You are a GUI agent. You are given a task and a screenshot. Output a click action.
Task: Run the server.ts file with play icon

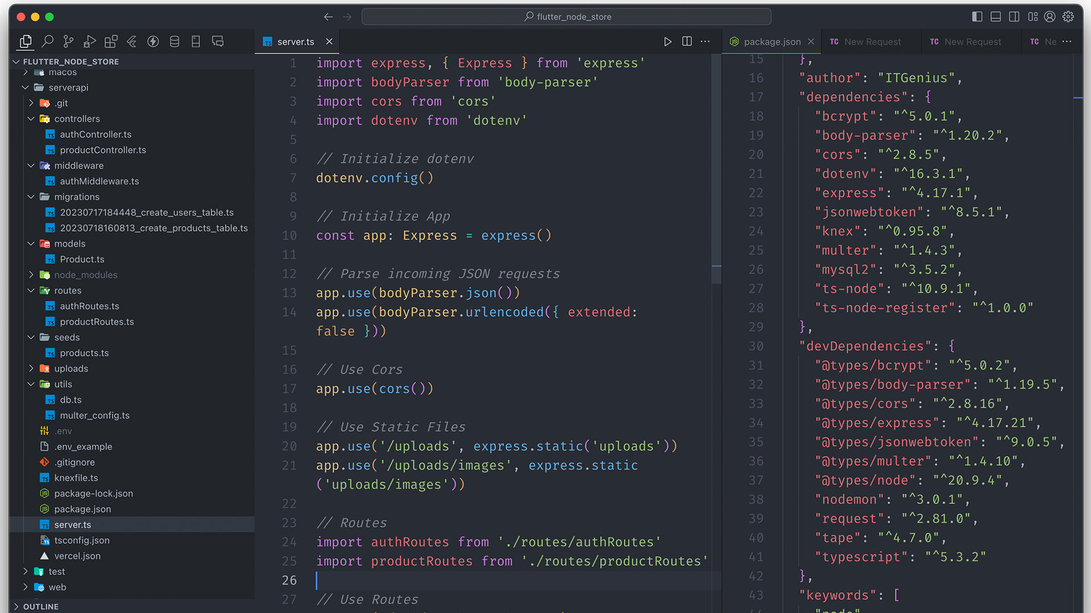click(x=668, y=41)
